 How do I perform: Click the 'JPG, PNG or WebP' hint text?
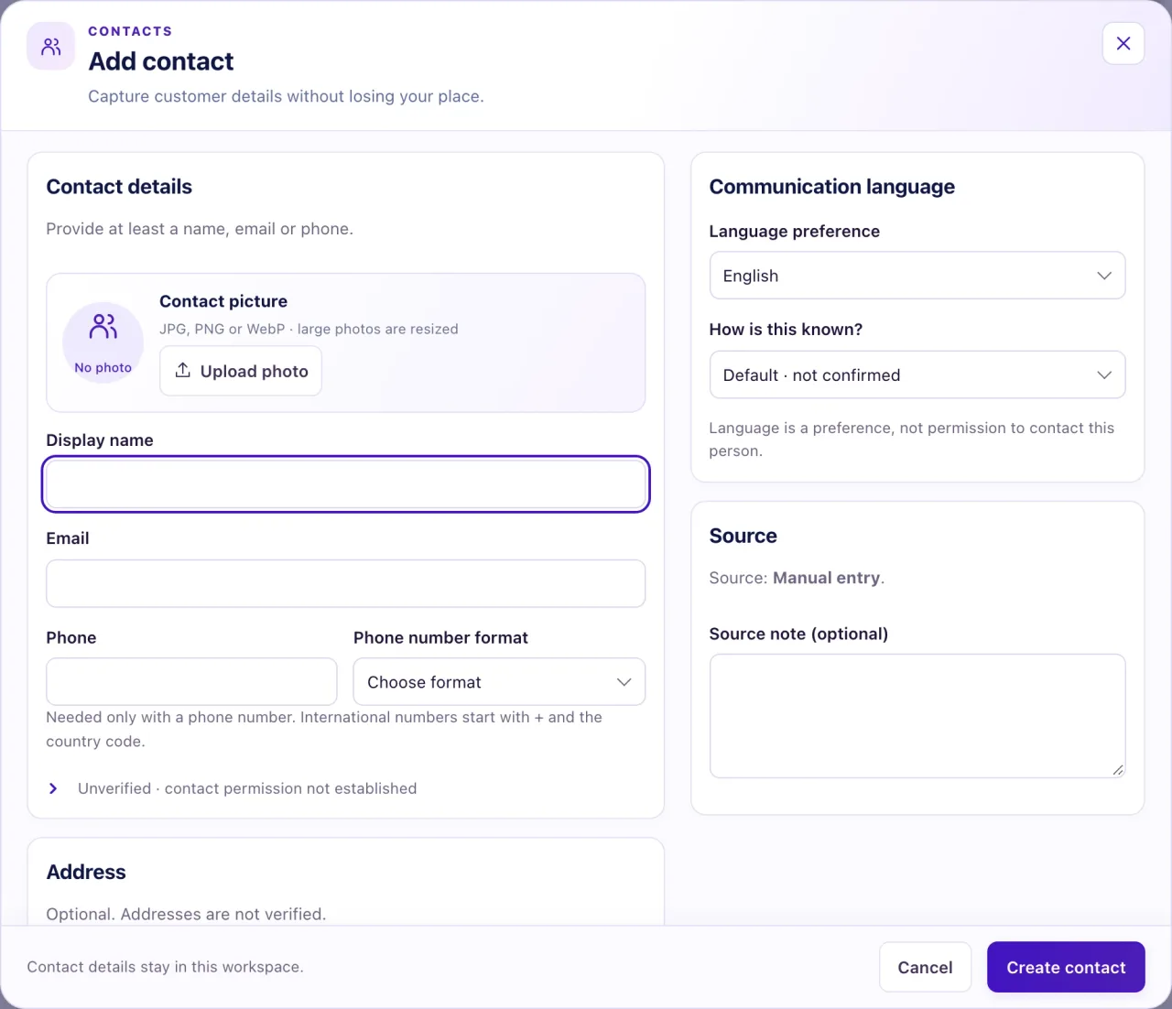pyautogui.click(x=309, y=329)
